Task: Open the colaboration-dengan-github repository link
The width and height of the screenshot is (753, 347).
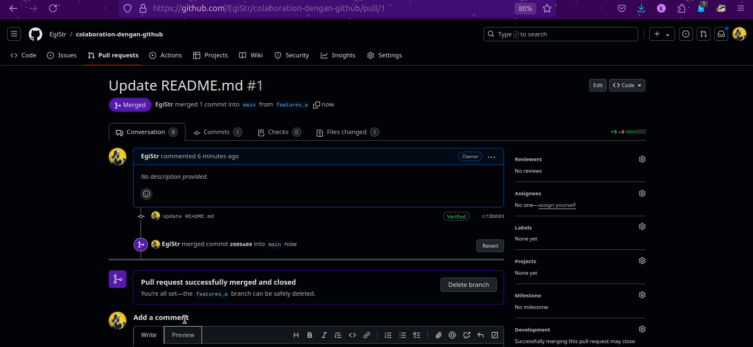Action: click(119, 34)
